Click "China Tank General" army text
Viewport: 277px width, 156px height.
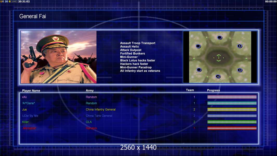pyautogui.click(x=99, y=116)
